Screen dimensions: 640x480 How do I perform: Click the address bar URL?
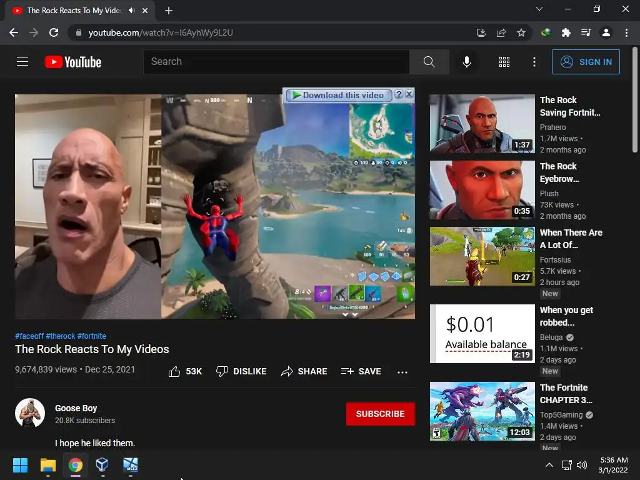pyautogui.click(x=161, y=32)
